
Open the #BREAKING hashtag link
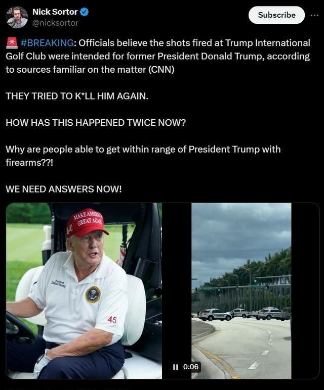(47, 43)
